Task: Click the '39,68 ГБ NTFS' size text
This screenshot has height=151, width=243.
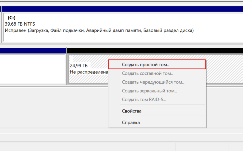Action: point(20,24)
